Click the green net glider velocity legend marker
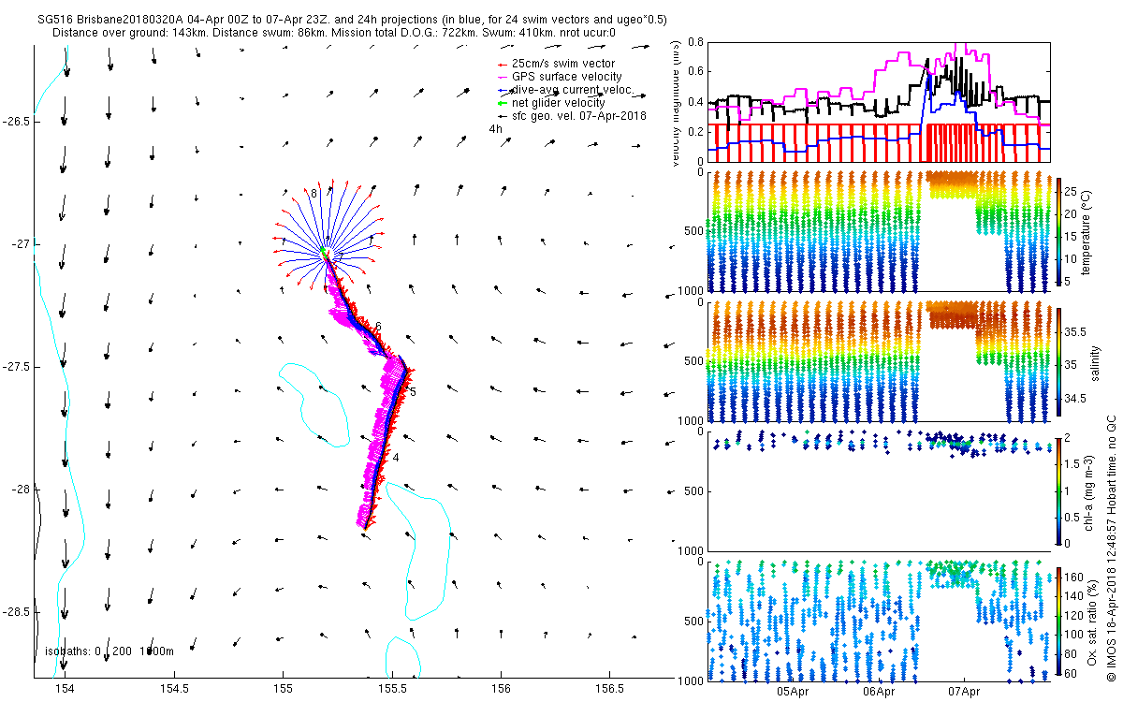The image size is (1123, 702). point(502,103)
